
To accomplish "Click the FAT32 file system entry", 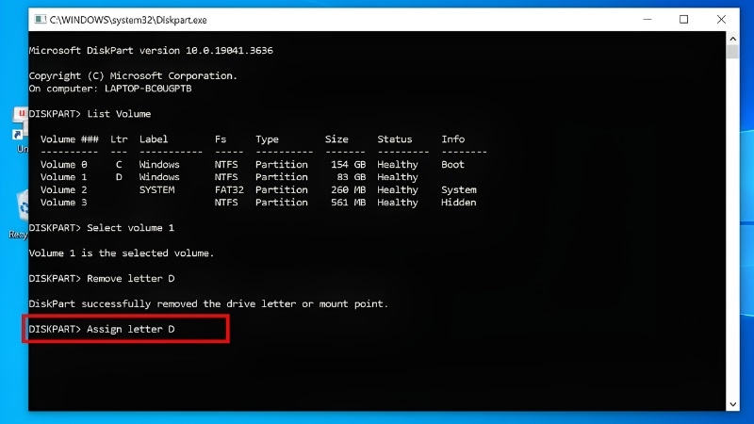I will (x=229, y=190).
